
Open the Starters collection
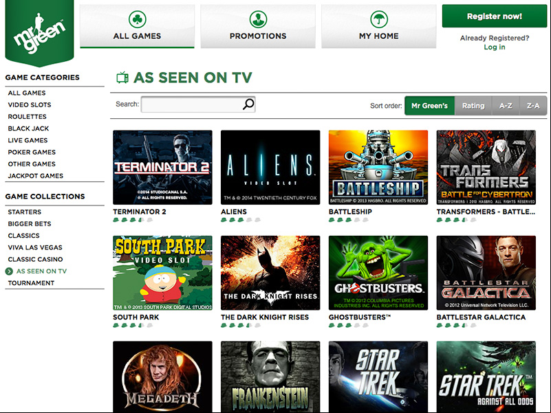click(x=25, y=212)
